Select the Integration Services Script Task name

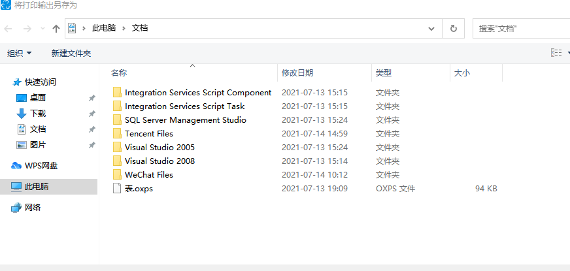185,106
